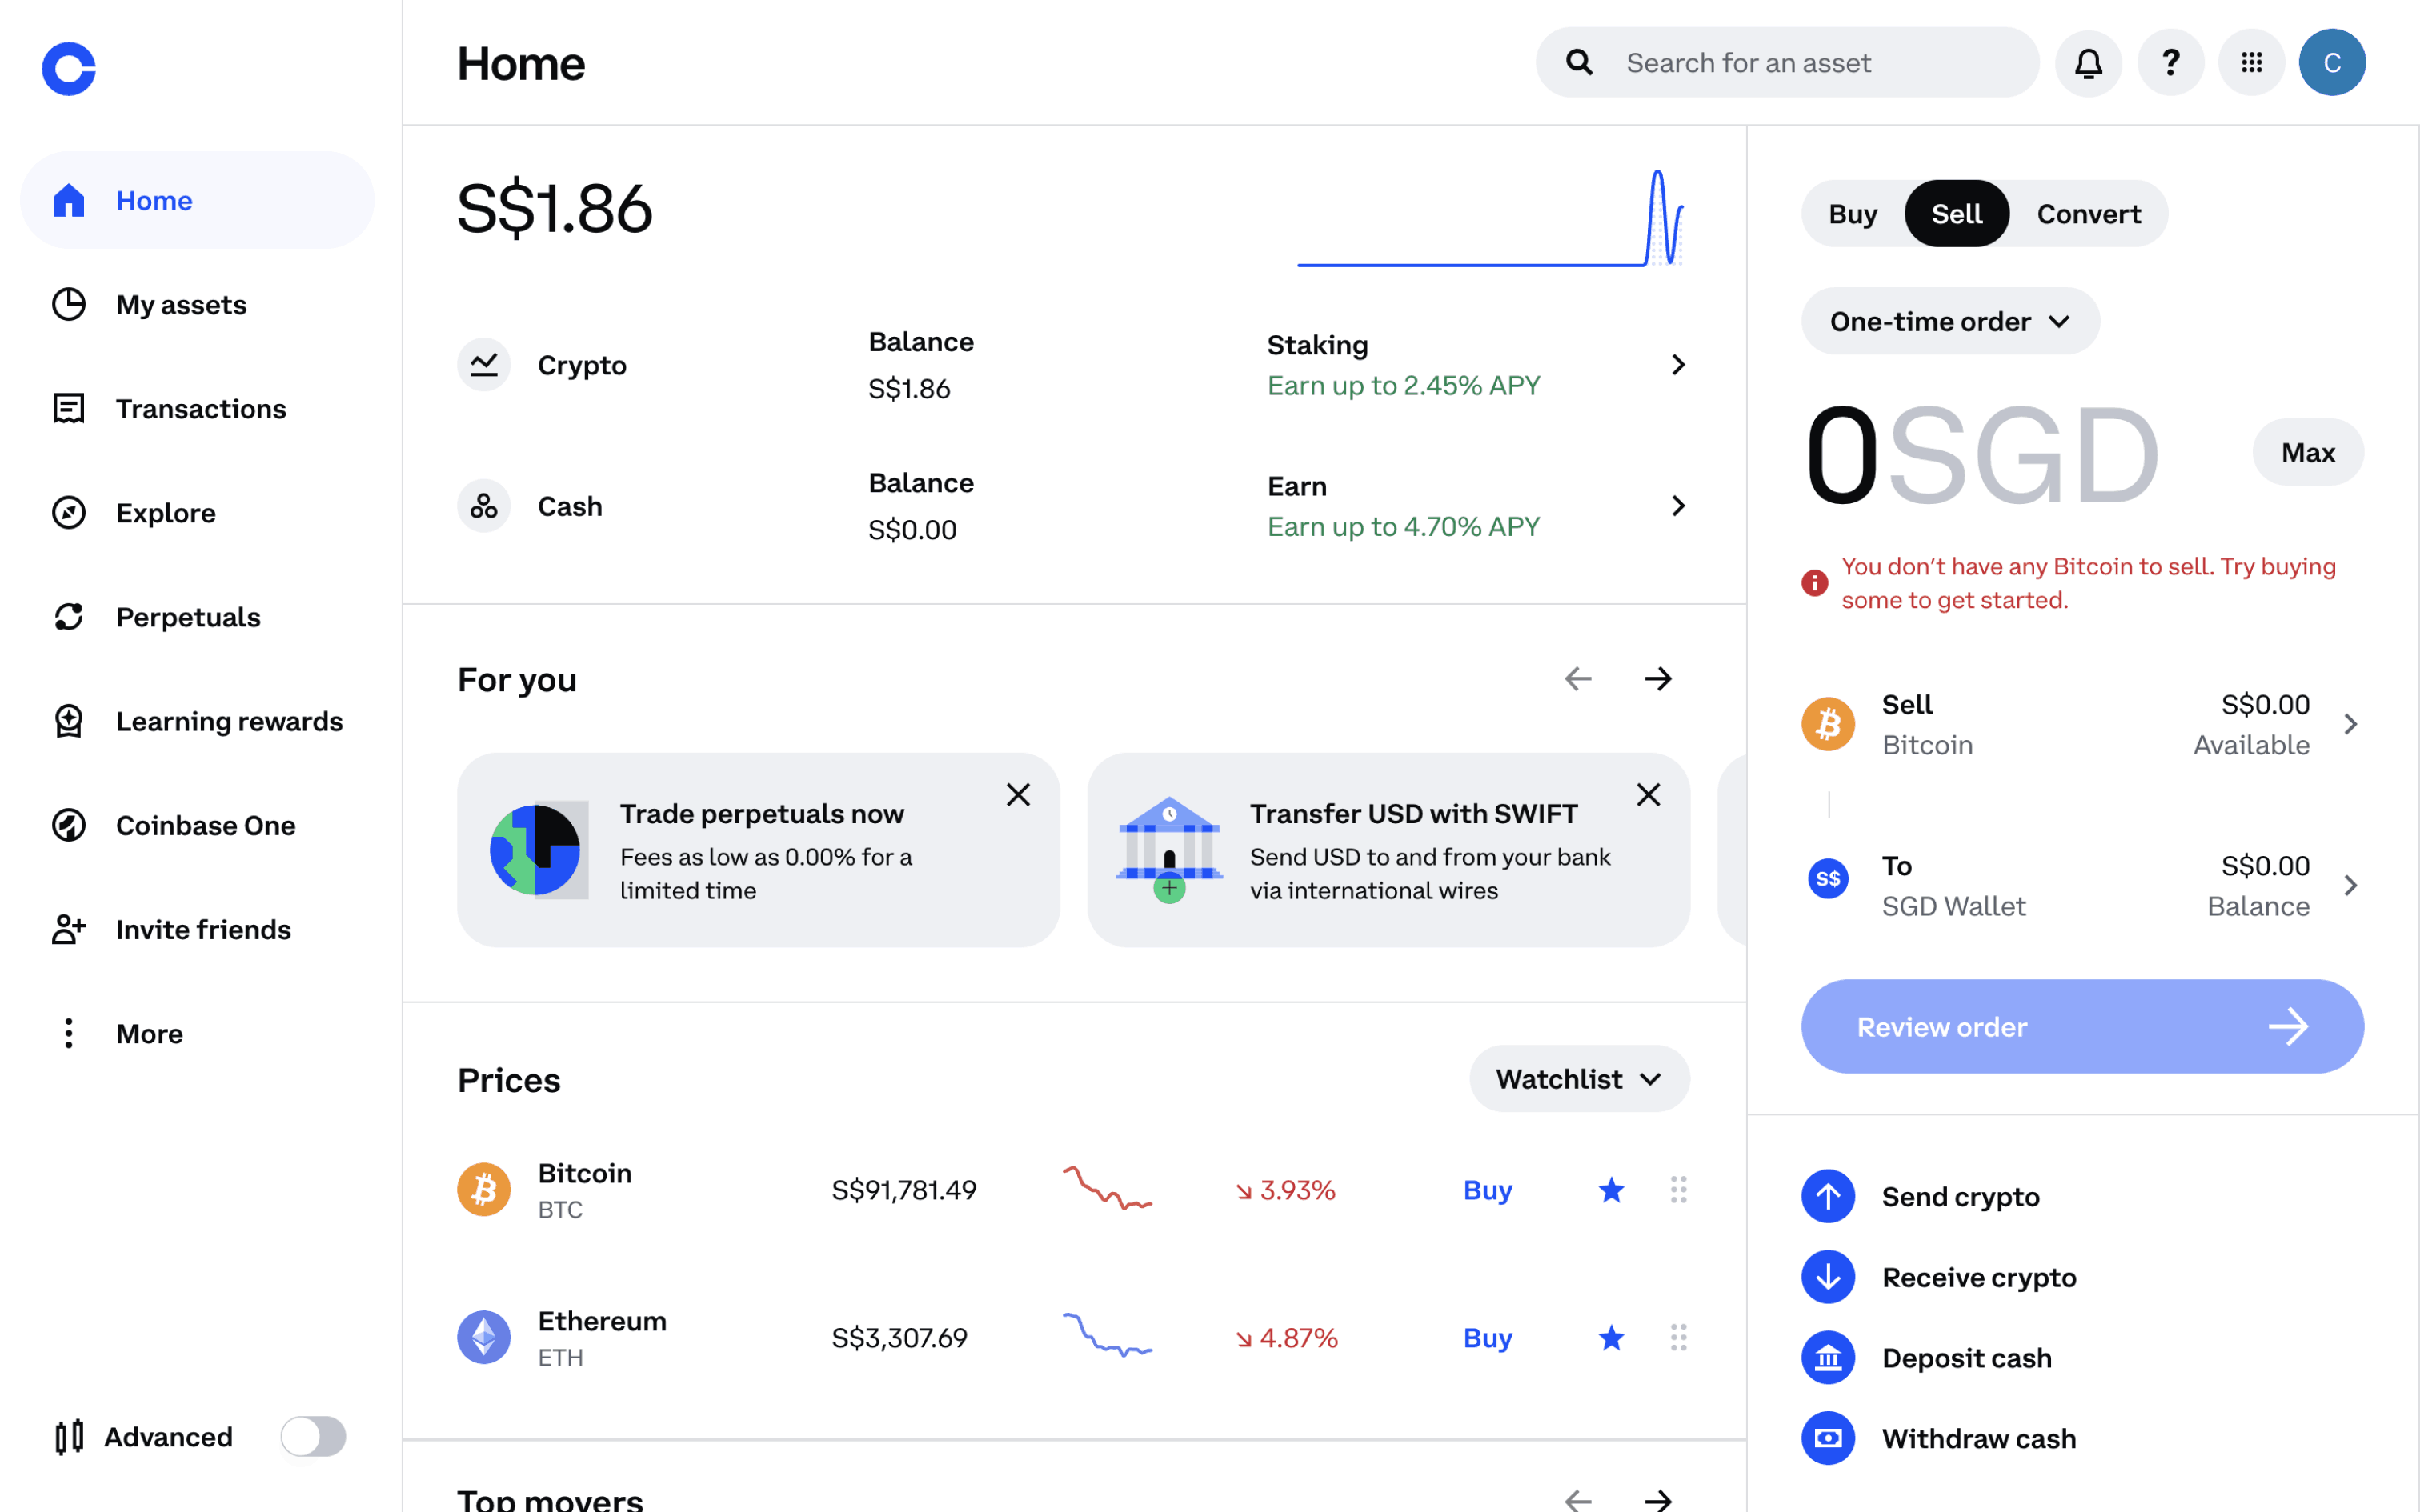Toggle the Advanced mode switch
Screen dimensions: 2420x1512
[x=313, y=1436]
